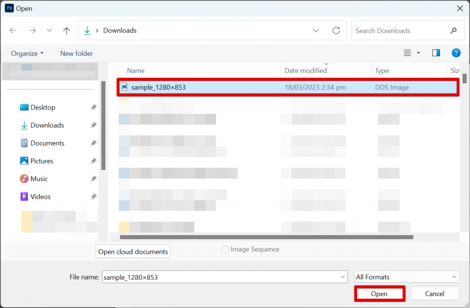Open the breadcrumb chevron after Downloads

(316, 30)
